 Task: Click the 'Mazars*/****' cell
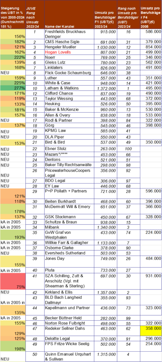[x=69, y=154]
